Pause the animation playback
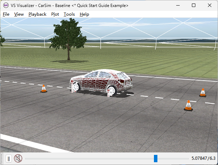This screenshot has height=165, width=218. click(x=9, y=159)
